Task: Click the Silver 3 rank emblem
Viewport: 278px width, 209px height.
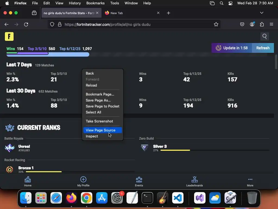Action: click(x=144, y=148)
